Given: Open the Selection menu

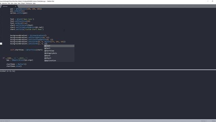Looking at the screenshot, I should (x=4, y=3).
